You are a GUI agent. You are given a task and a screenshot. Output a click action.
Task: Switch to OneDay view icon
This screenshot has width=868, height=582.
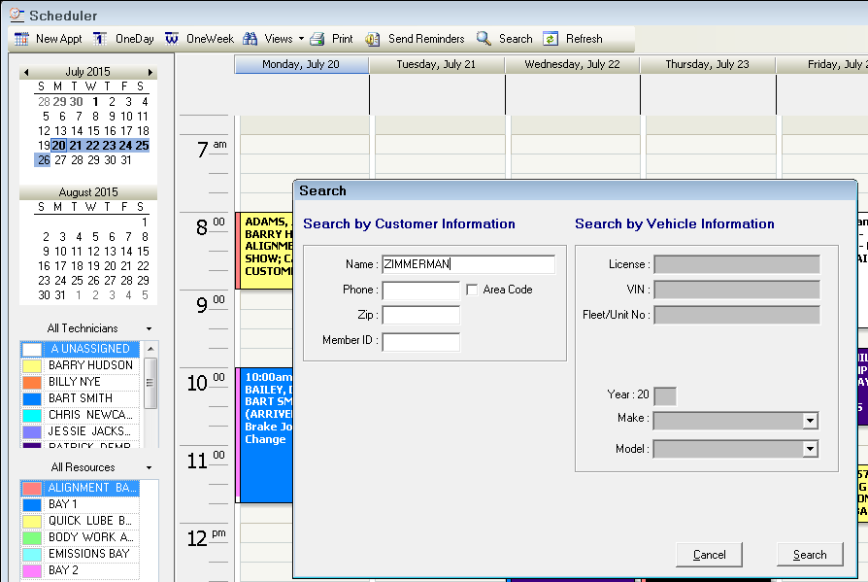coord(101,39)
